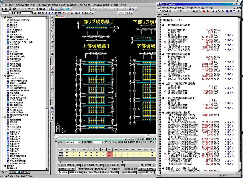Click the tree panel vertical scrollbar
Screen dimensions: 243x178
[x=47, y=93]
